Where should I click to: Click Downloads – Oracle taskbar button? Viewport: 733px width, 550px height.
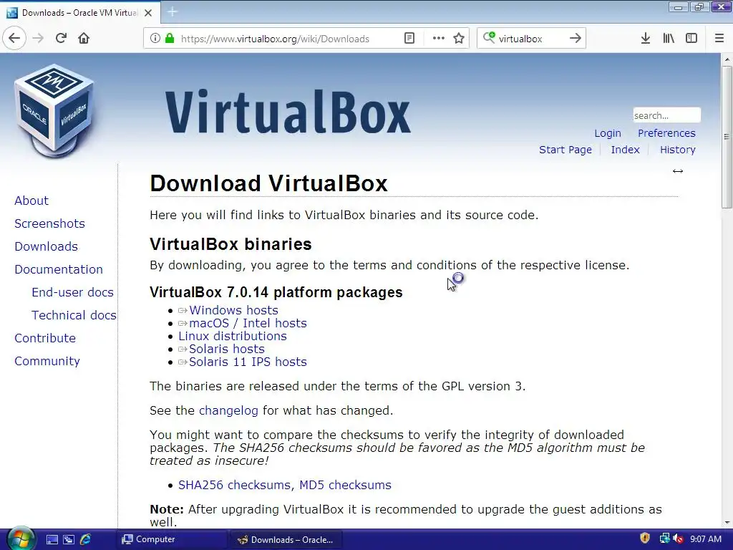pos(285,540)
